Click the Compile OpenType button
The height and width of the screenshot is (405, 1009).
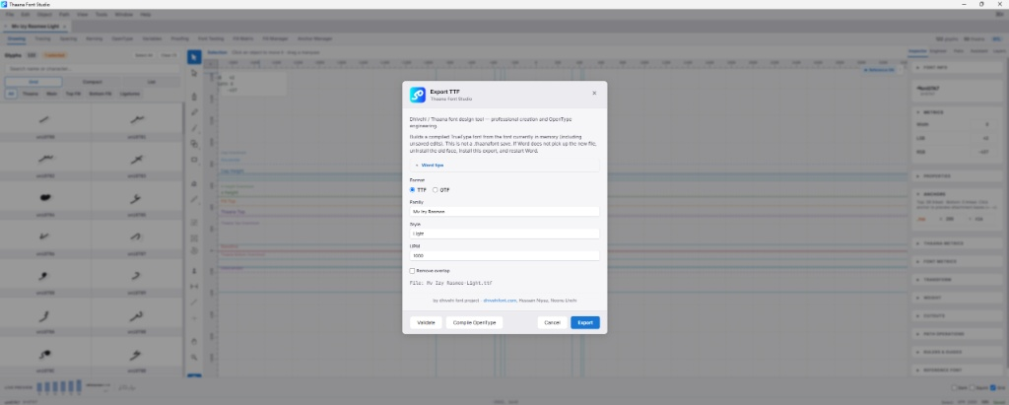pos(474,322)
